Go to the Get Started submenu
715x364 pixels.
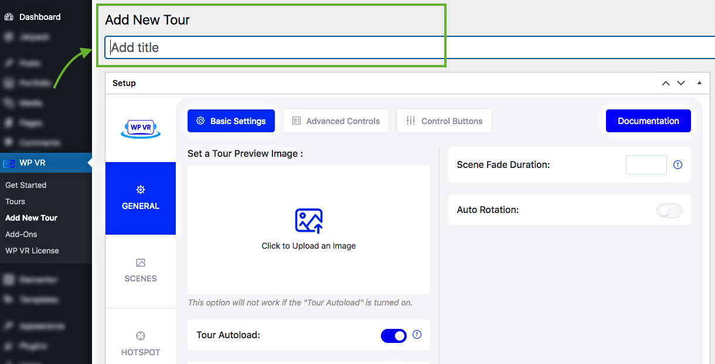pyautogui.click(x=26, y=185)
